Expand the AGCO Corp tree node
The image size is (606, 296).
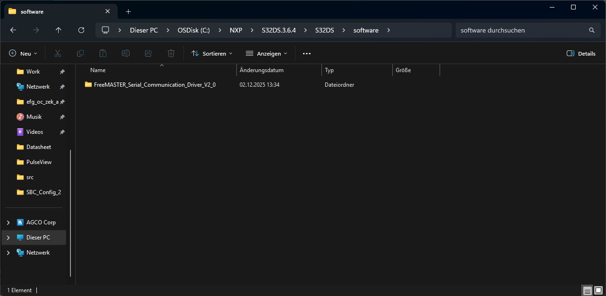point(8,222)
